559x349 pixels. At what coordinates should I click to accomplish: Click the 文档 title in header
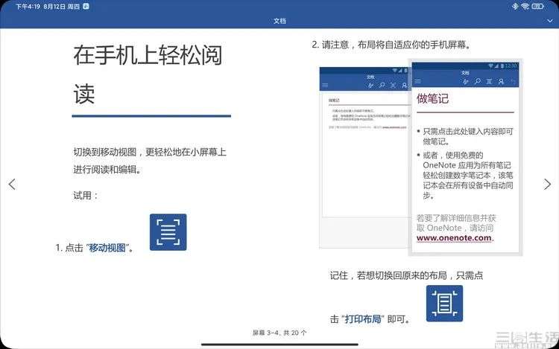(x=279, y=21)
